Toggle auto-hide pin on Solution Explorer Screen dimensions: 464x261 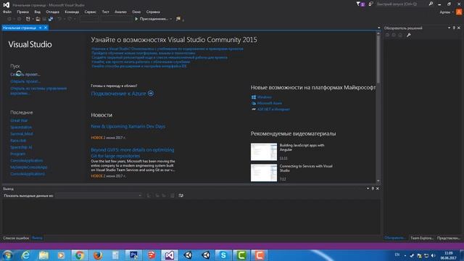pyautogui.click(x=454, y=28)
